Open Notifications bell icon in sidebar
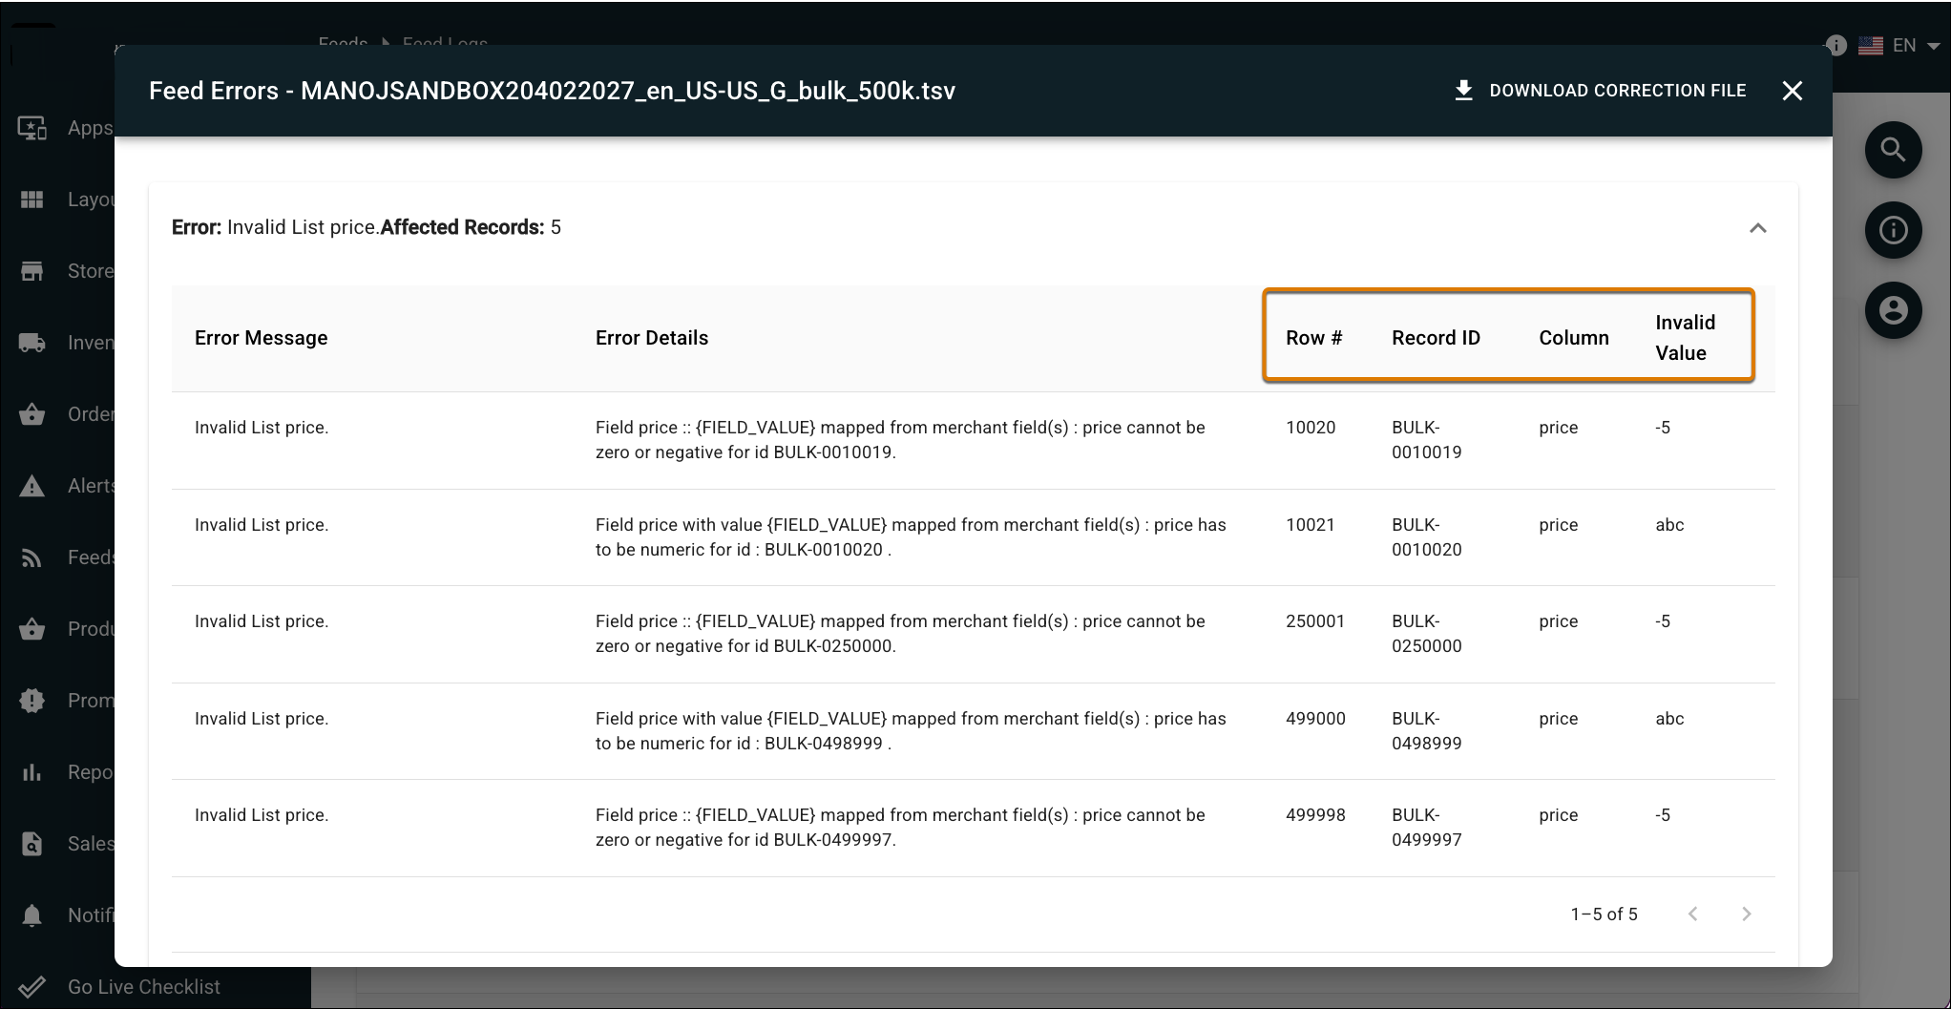This screenshot has width=1951, height=1009. (x=32, y=915)
